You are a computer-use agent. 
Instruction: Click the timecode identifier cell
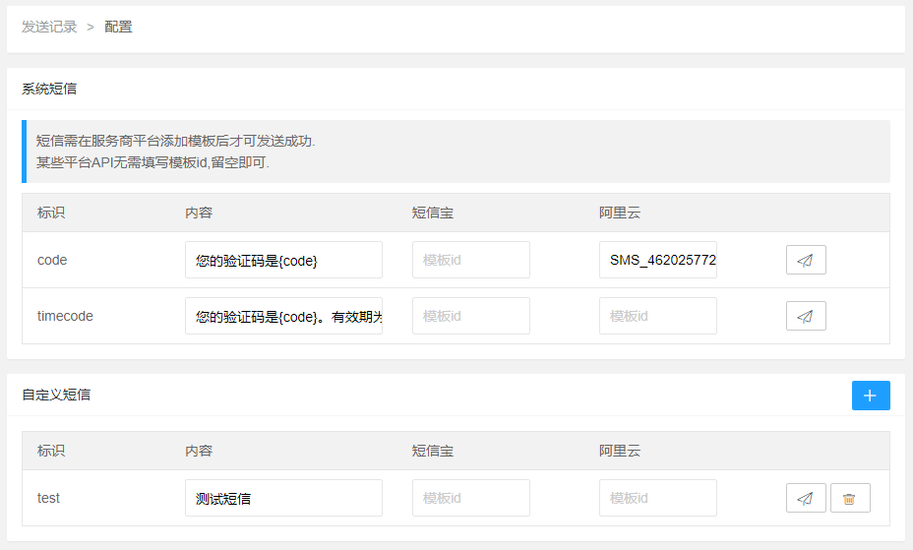[65, 316]
